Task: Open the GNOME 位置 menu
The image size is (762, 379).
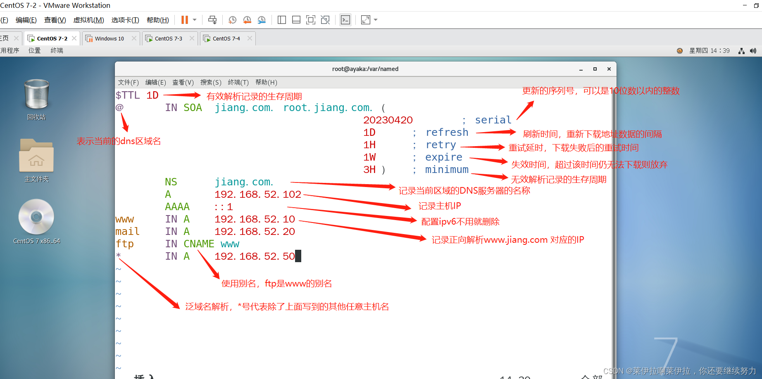Action: tap(34, 50)
